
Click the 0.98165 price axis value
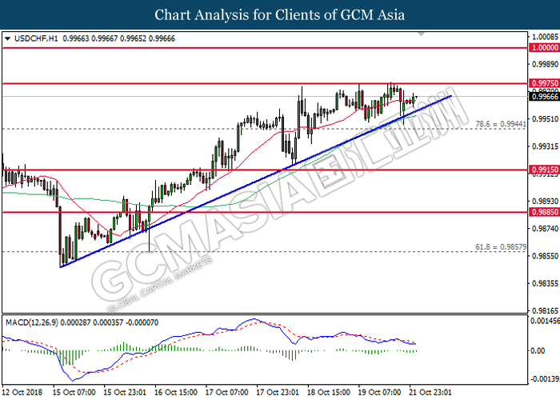(545, 310)
